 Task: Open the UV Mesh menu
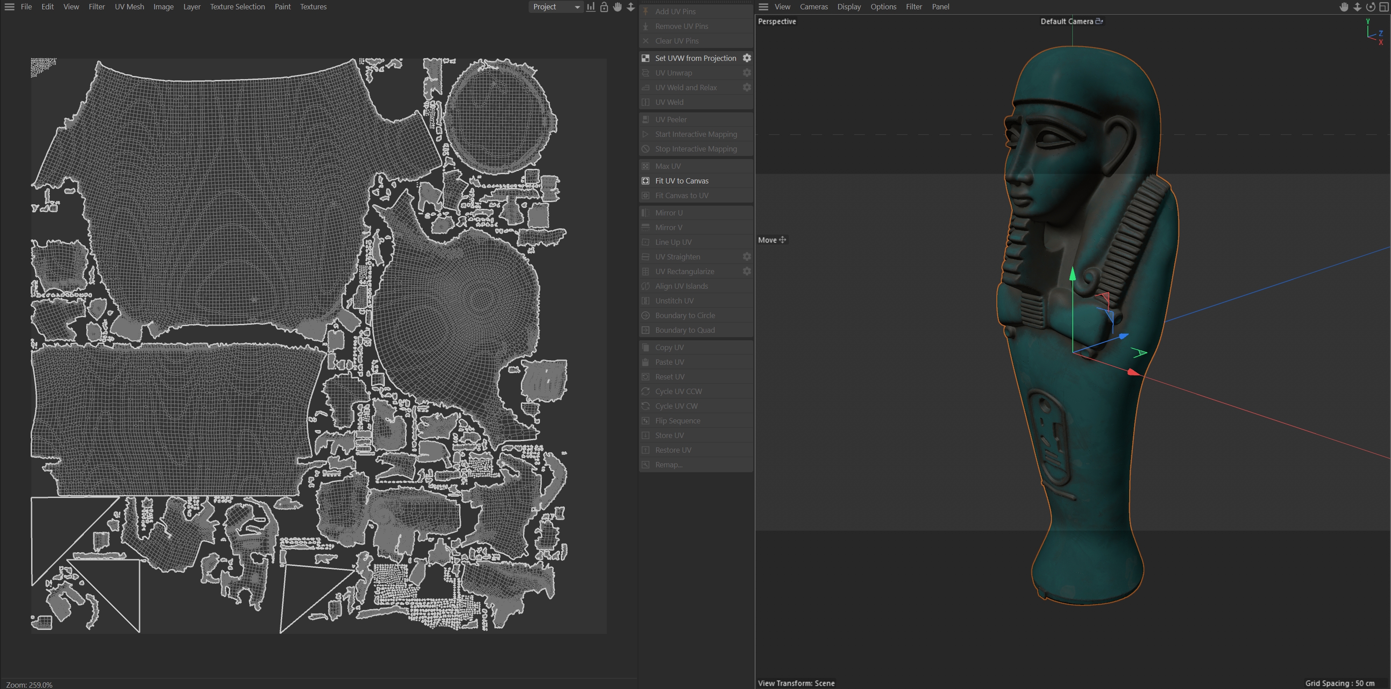coord(129,7)
